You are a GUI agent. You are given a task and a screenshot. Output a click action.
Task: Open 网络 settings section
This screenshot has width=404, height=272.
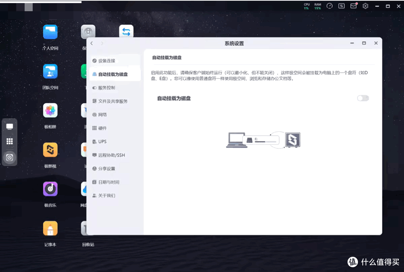coord(115,114)
